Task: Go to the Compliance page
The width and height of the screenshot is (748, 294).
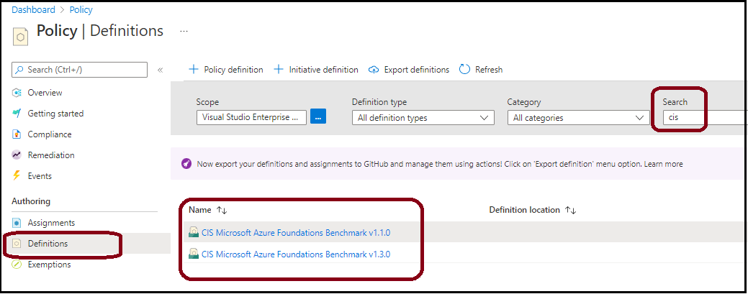Action: coord(50,134)
